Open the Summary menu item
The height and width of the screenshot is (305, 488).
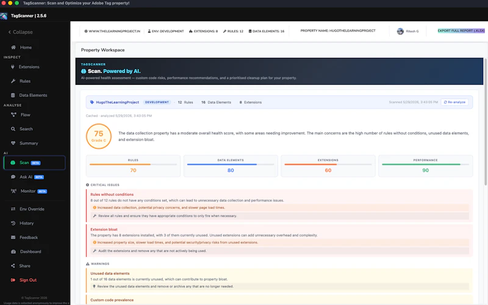tap(29, 143)
